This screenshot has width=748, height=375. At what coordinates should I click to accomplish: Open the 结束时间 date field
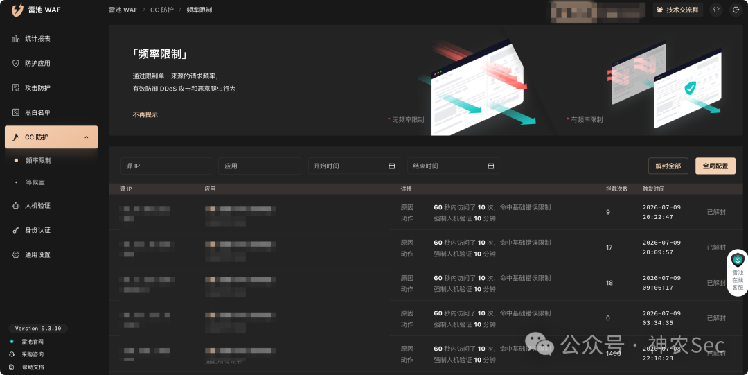click(453, 166)
